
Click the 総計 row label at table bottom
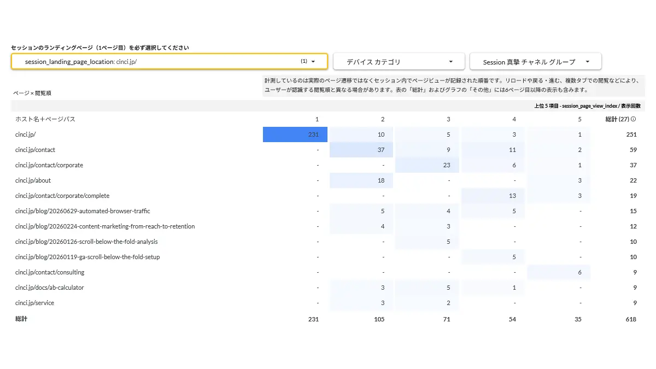tap(21, 319)
